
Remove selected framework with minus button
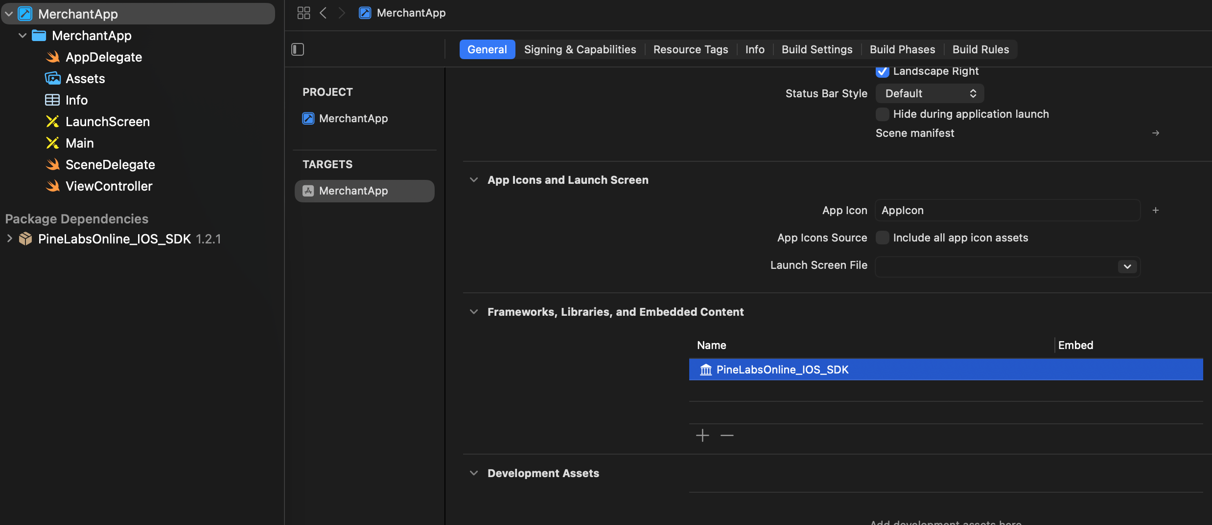(x=727, y=435)
